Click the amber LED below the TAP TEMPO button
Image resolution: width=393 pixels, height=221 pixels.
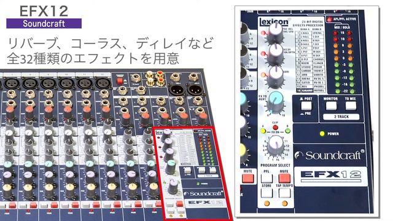click(x=285, y=203)
